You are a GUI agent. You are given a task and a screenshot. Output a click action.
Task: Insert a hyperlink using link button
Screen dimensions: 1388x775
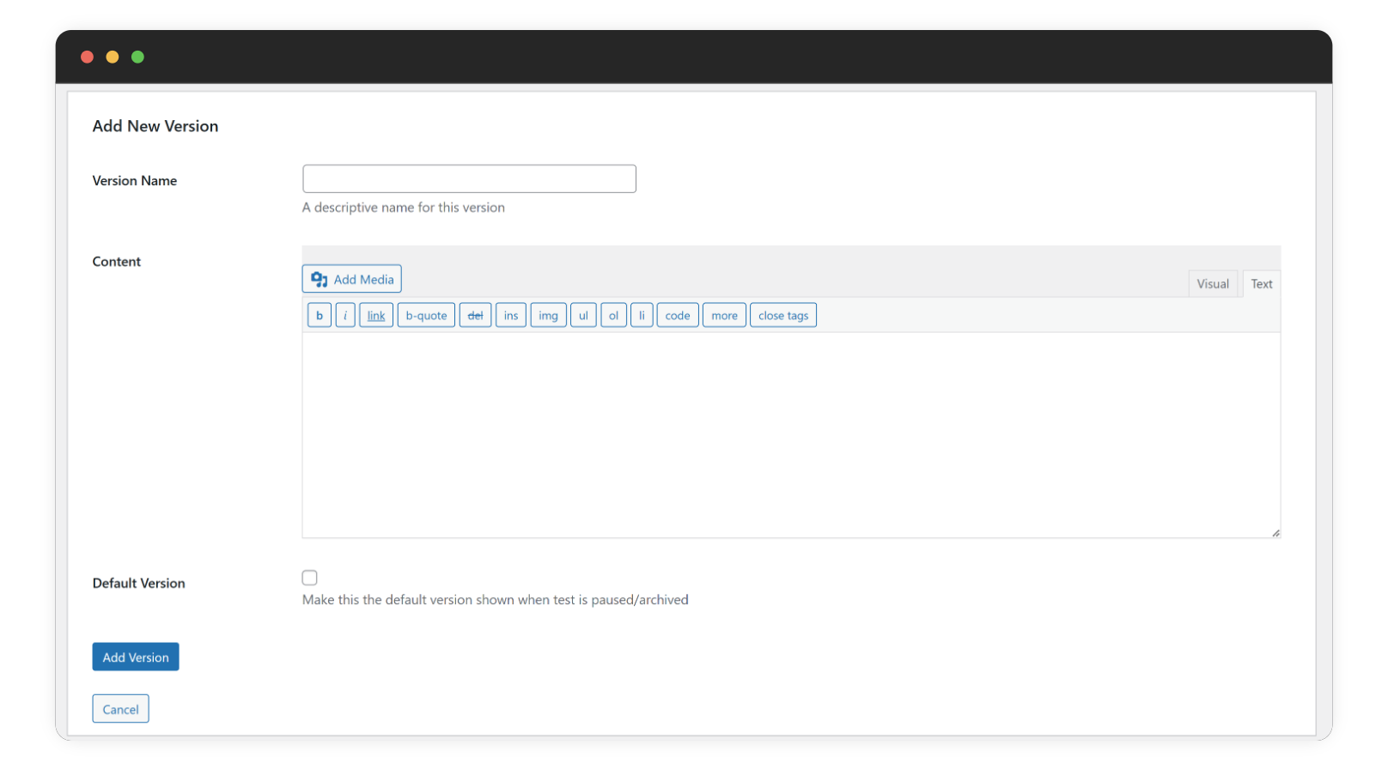(376, 315)
